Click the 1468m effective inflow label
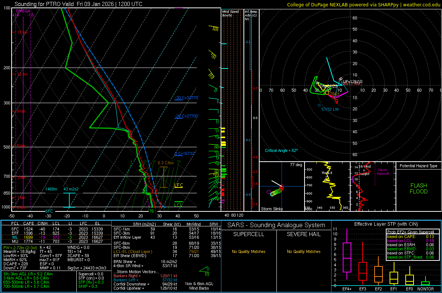This screenshot has height=293, width=442. 51,189
